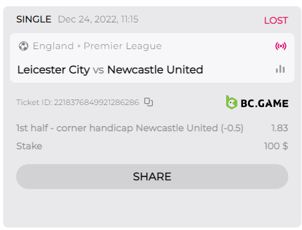
Task: Click Leicester City team name
Action: coord(53,70)
